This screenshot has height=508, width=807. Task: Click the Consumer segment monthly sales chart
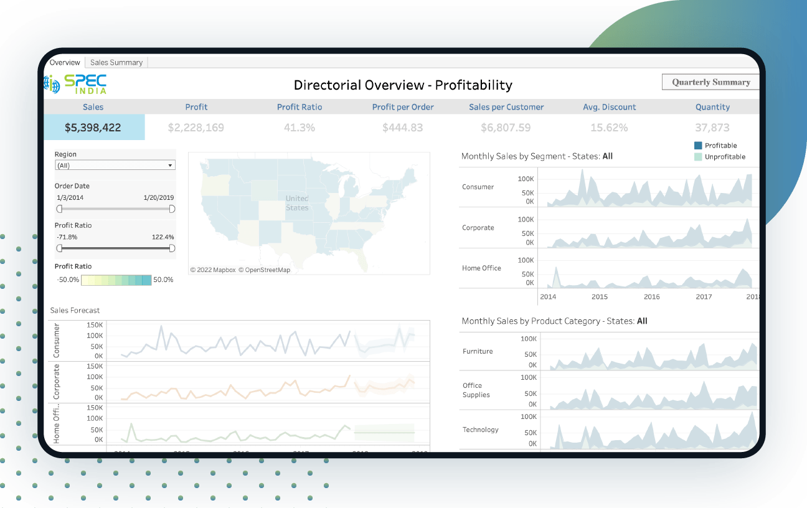(x=649, y=187)
